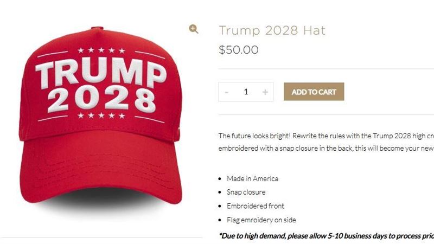Click the Made in America bullet item

[252, 179]
